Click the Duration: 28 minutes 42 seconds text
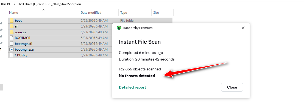The image size is (304, 107). click(x=147, y=59)
